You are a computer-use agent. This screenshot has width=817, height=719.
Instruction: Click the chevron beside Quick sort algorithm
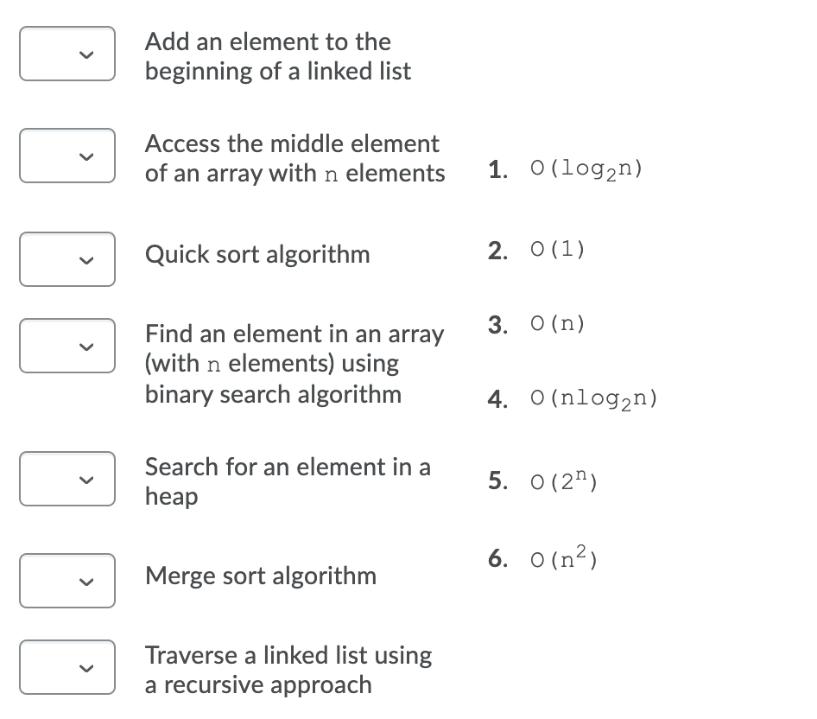click(86, 260)
